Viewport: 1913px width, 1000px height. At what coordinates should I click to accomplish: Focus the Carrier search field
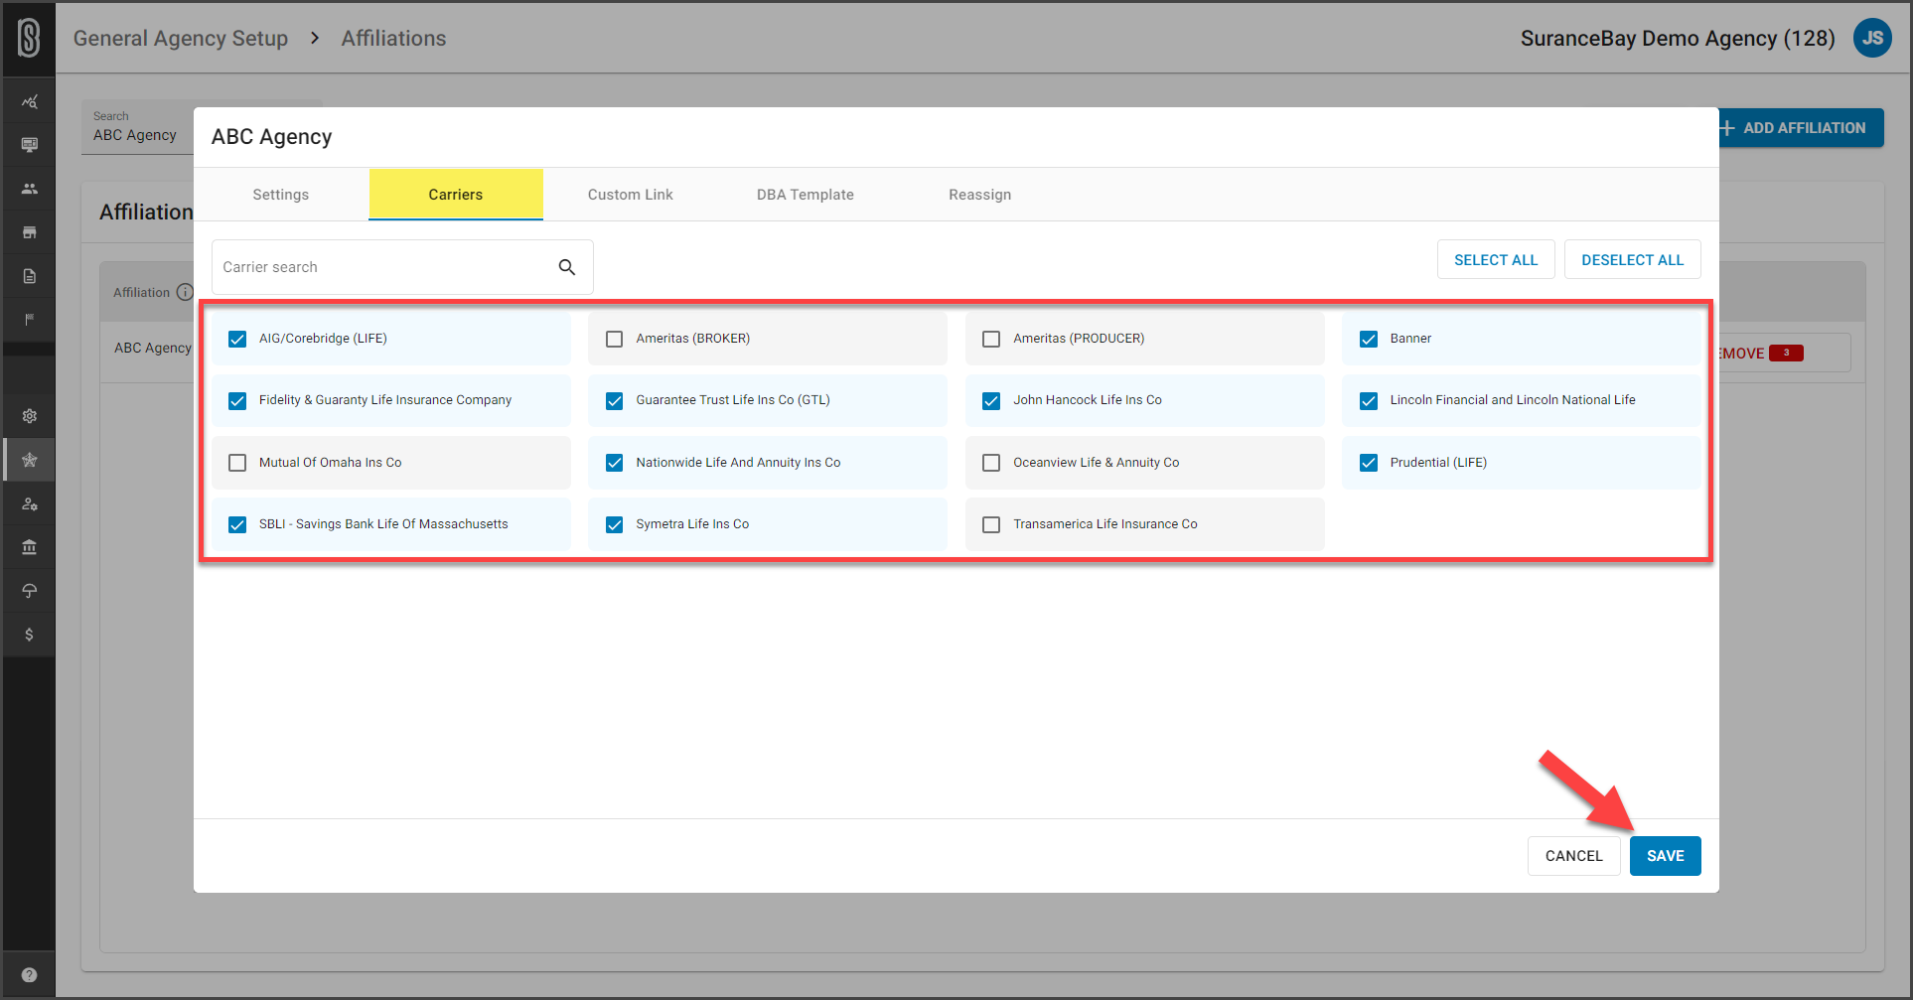click(x=402, y=267)
